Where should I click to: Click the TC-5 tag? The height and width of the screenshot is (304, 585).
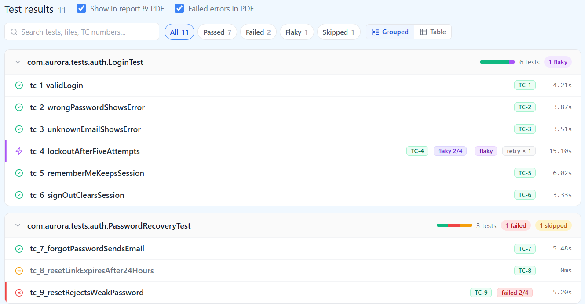click(525, 173)
